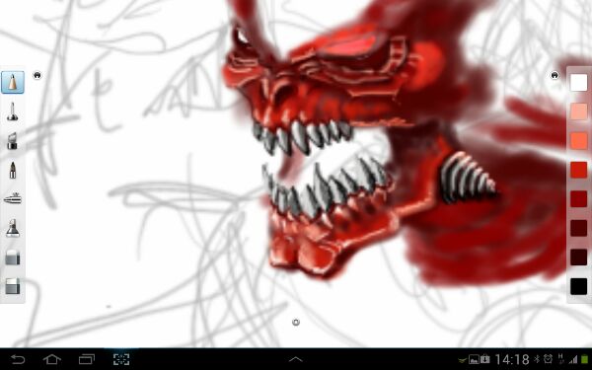Open the circular menu button at canvas bottom
The height and width of the screenshot is (370, 592).
(x=296, y=322)
